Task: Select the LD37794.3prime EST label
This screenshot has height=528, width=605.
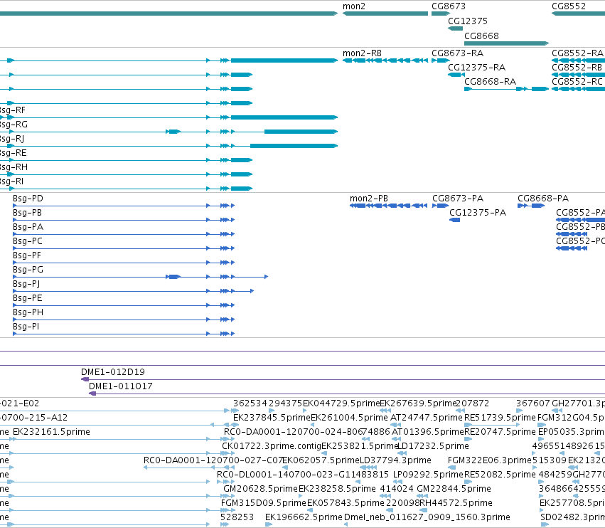Action: click(395, 460)
